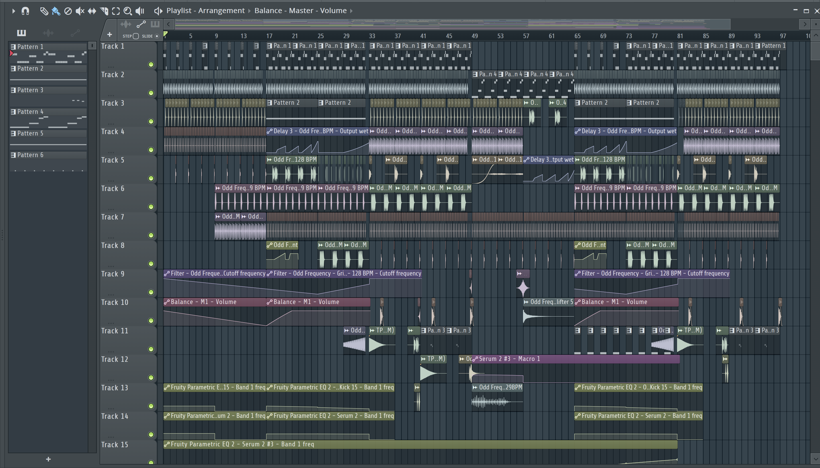Show automation clips in the picker panel
Image resolution: width=820 pixels, height=468 pixels.
tap(75, 32)
